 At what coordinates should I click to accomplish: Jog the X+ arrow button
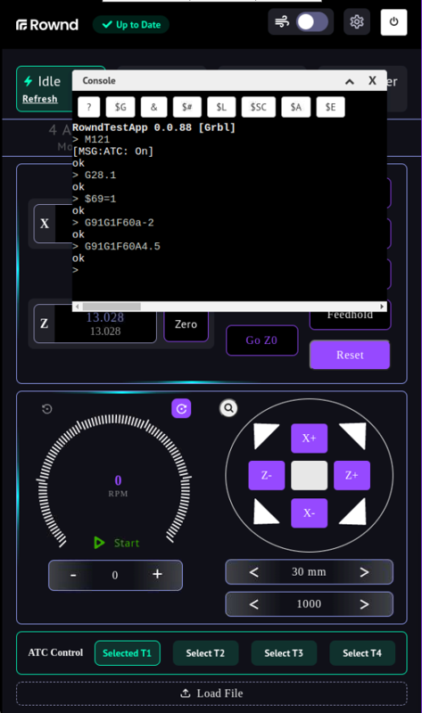click(309, 438)
